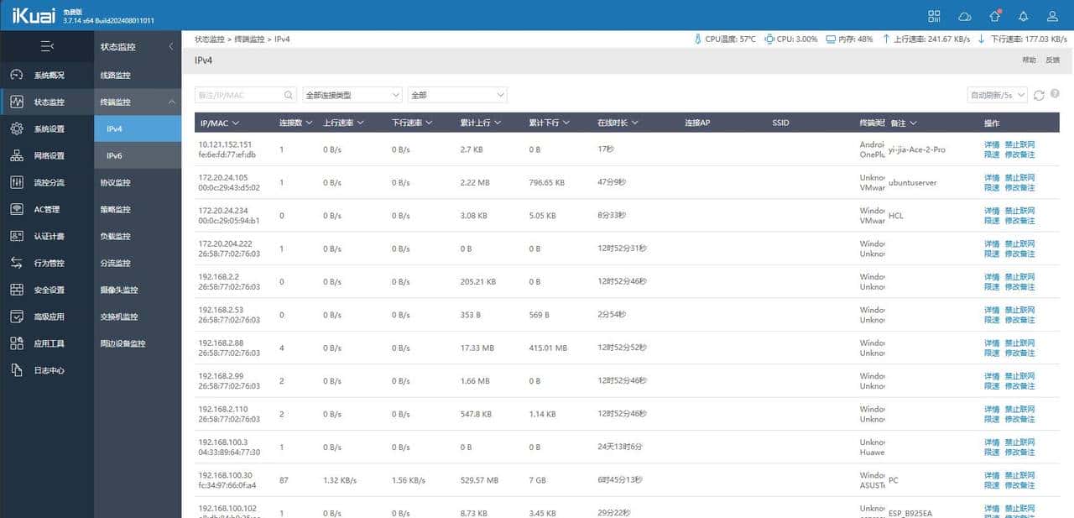Open the home icon with the red badge
Screen dimensions: 1074x518
[x=995, y=15]
